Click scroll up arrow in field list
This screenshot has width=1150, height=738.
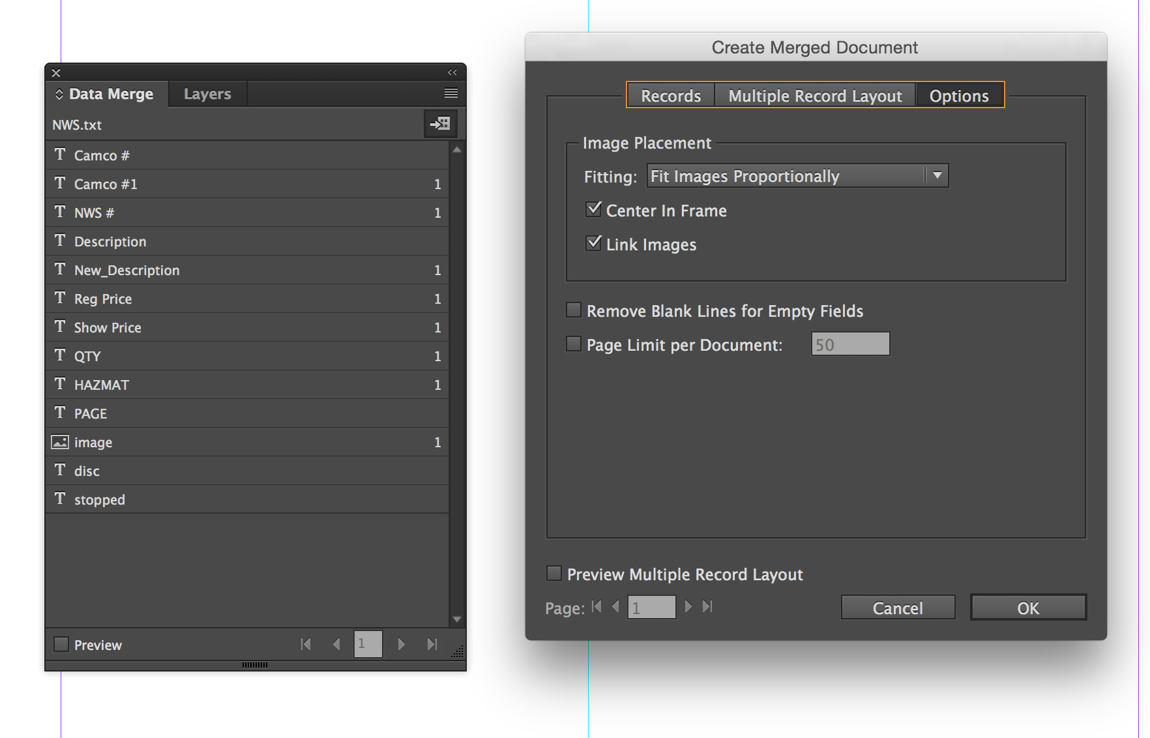457,150
